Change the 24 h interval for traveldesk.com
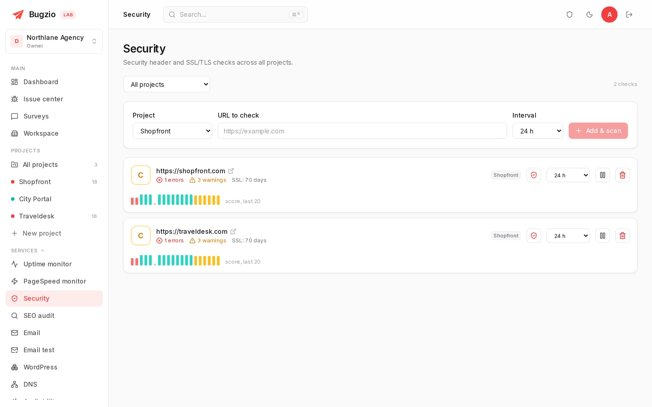This screenshot has width=652, height=407. point(568,236)
